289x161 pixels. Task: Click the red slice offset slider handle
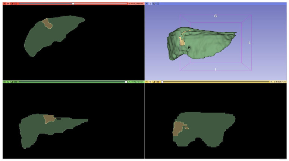pos(73,3)
